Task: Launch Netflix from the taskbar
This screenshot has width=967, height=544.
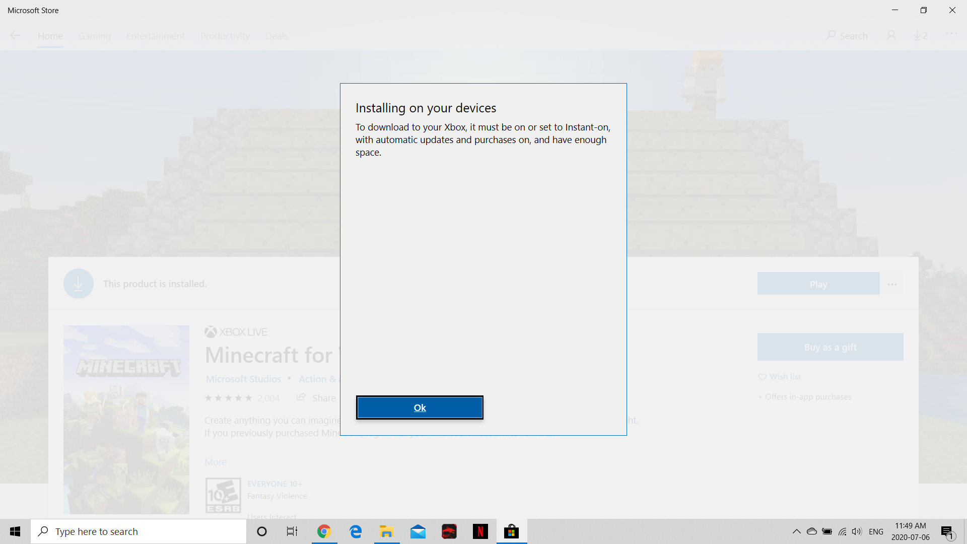Action: tap(480, 531)
